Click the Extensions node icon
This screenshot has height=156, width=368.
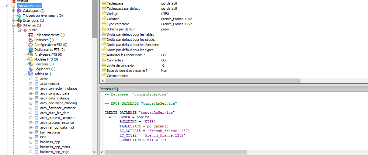tap(19, 20)
